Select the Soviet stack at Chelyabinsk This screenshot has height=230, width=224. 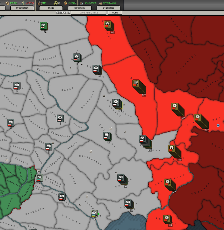click(201, 121)
